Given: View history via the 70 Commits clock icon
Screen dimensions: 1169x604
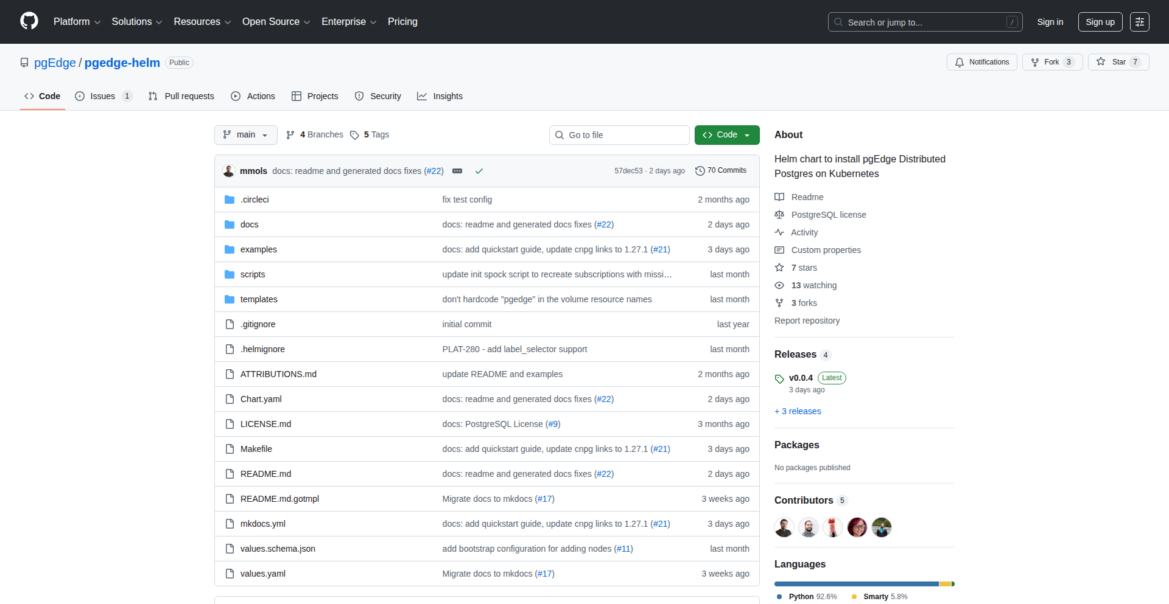Looking at the screenshot, I should pos(699,170).
